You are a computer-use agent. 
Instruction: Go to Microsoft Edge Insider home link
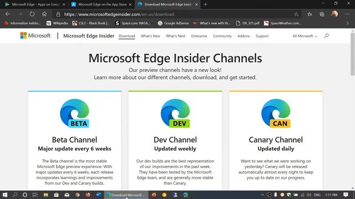(x=89, y=36)
